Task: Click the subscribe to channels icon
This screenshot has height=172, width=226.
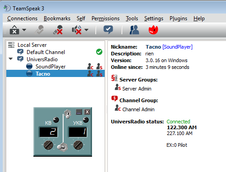Action: click(108, 30)
